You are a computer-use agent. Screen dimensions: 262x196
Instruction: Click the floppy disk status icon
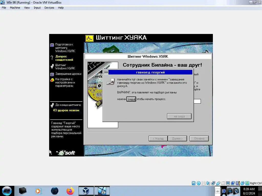click(203, 183)
